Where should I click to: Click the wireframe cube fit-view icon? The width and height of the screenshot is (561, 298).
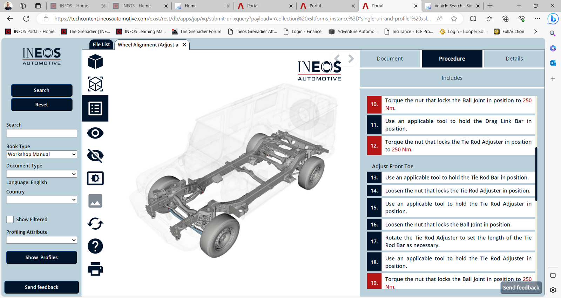(95, 84)
